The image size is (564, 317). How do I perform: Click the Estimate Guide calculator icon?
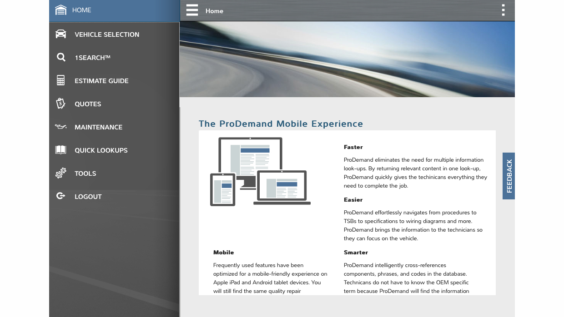(x=60, y=80)
